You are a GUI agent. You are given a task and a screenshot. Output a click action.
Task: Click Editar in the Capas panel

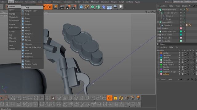171,47
